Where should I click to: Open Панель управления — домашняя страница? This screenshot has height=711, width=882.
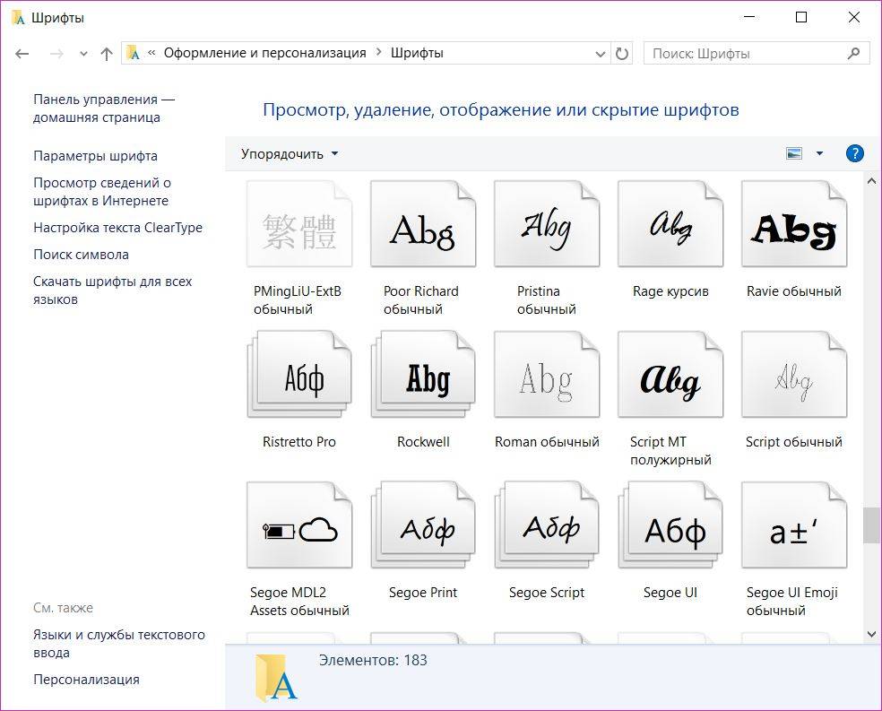pyautogui.click(x=104, y=108)
